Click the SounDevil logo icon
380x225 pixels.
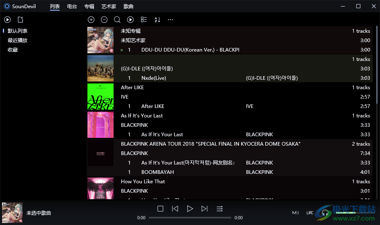click(7, 6)
